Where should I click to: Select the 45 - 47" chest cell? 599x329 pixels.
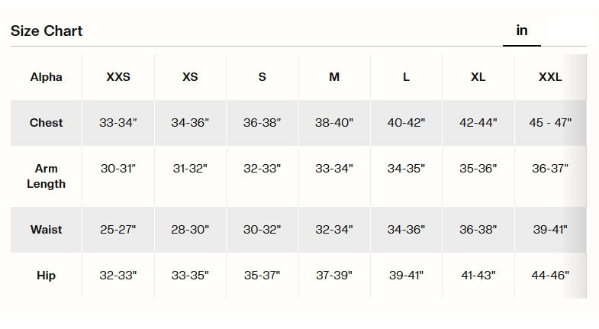coord(550,123)
